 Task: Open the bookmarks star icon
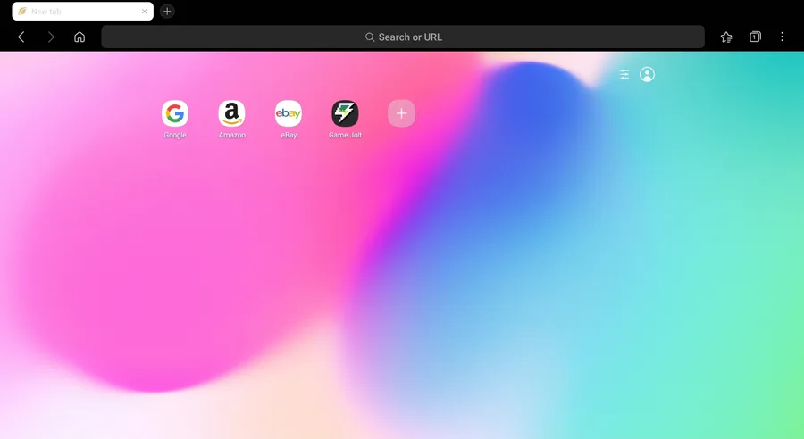tap(726, 37)
